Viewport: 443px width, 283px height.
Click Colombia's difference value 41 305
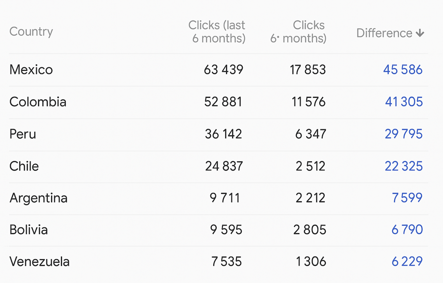point(404,102)
